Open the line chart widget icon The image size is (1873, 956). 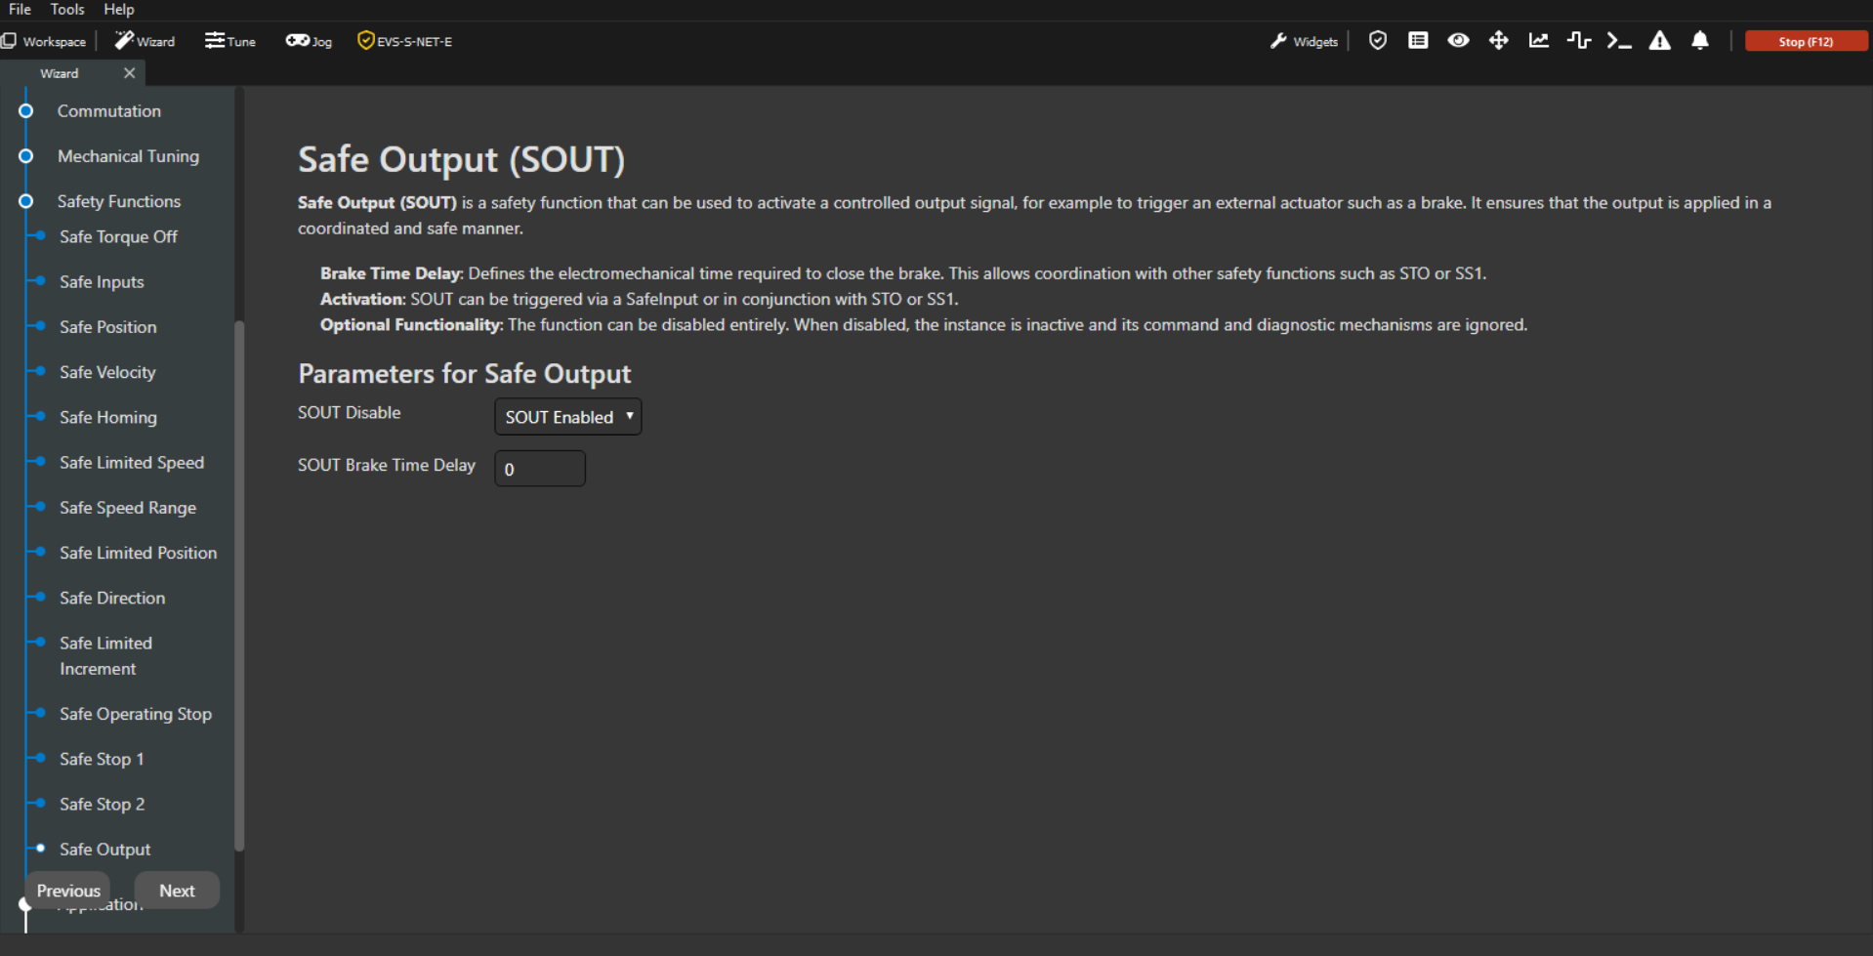1538,41
